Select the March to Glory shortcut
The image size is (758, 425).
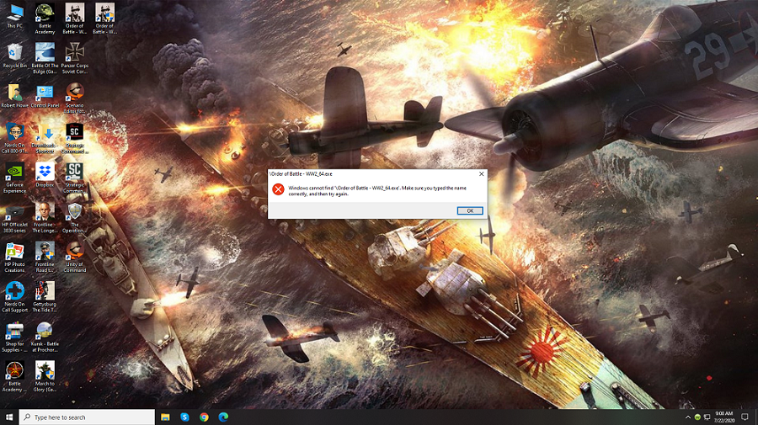click(x=45, y=376)
